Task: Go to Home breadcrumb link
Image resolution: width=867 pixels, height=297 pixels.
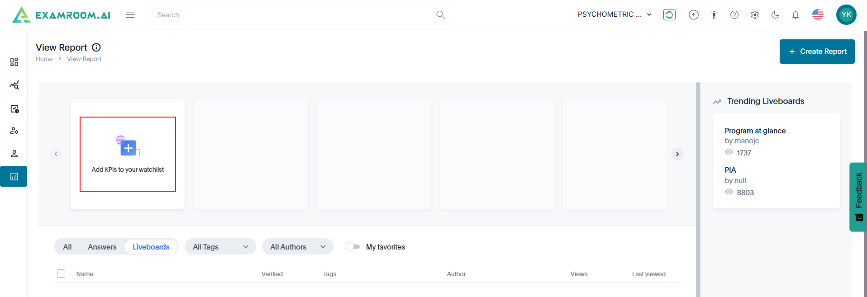Action: pos(44,59)
